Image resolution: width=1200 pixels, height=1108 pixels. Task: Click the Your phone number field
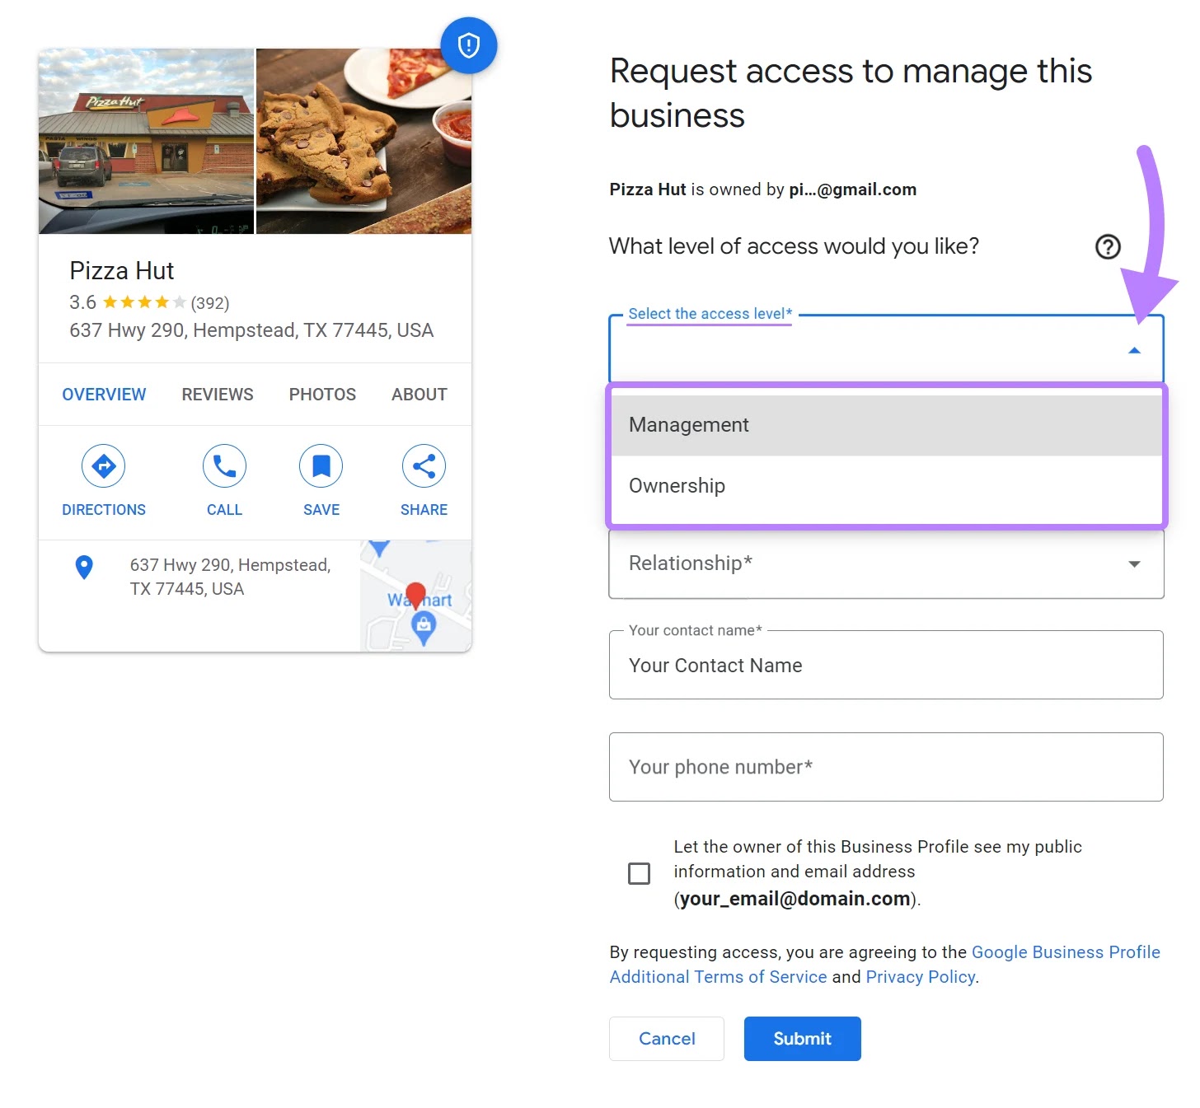886,767
